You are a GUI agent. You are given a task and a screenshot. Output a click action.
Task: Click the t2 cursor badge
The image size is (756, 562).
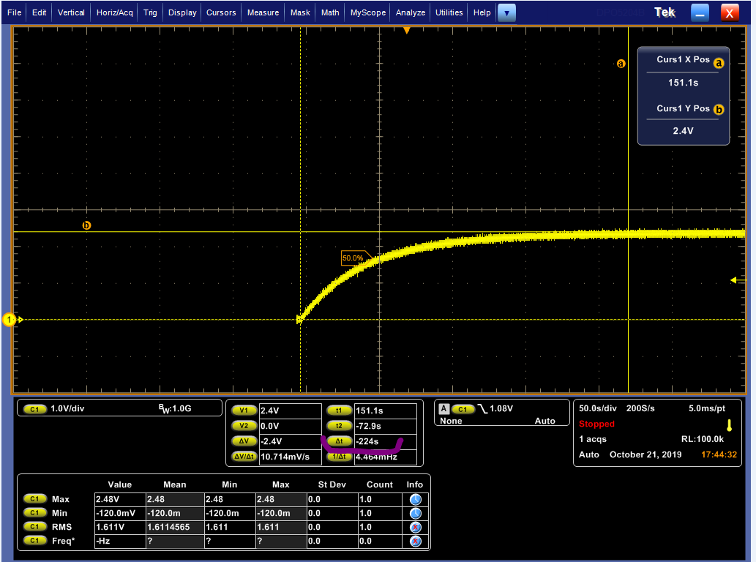click(x=339, y=426)
